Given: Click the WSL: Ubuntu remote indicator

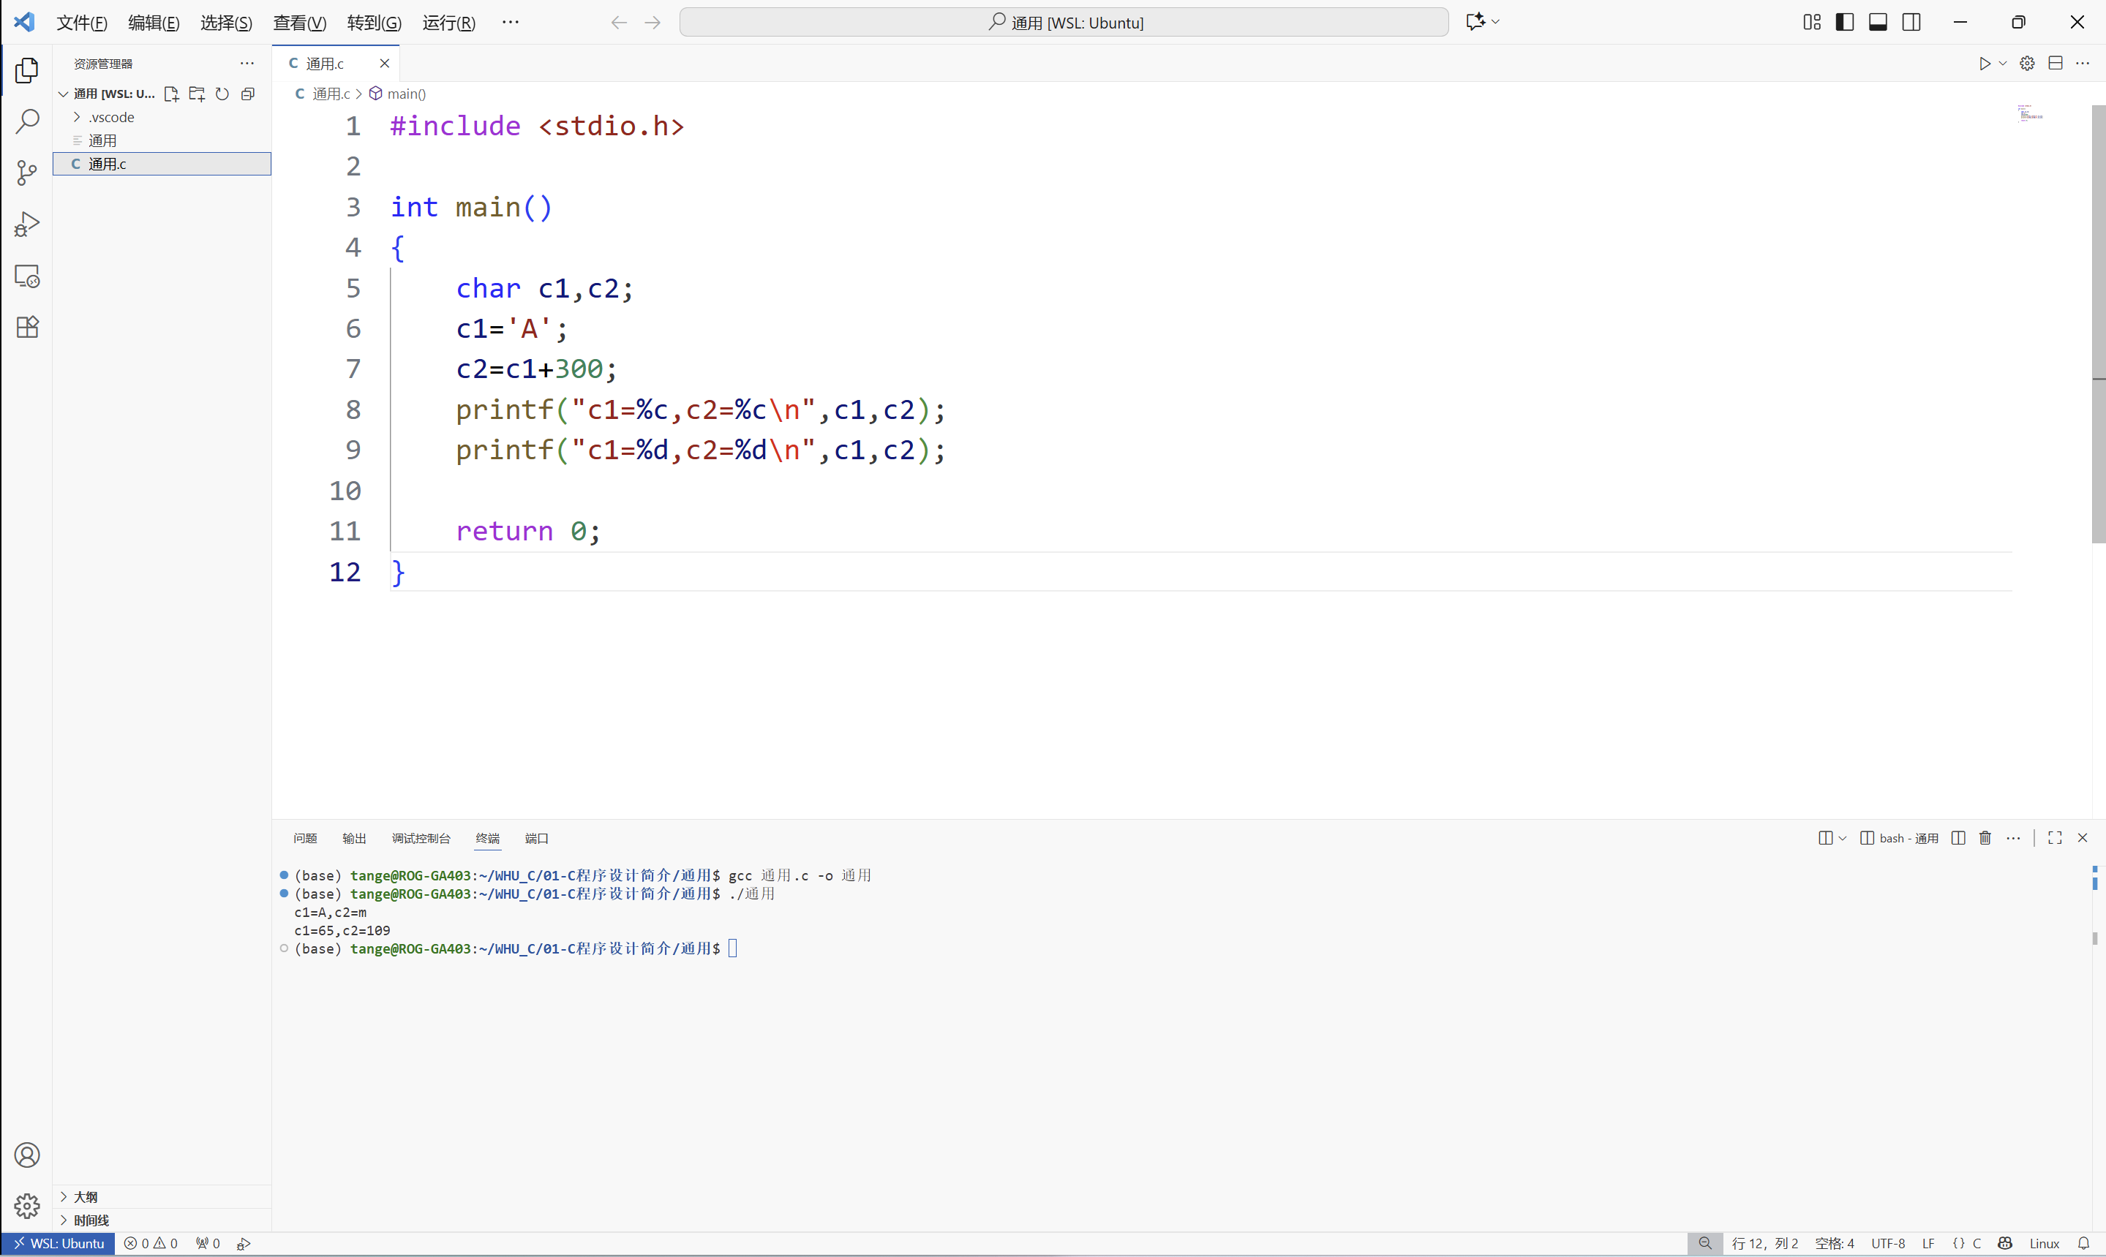Looking at the screenshot, I should point(59,1243).
